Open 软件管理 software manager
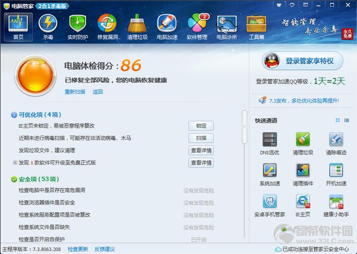The image size is (357, 254). click(x=197, y=27)
